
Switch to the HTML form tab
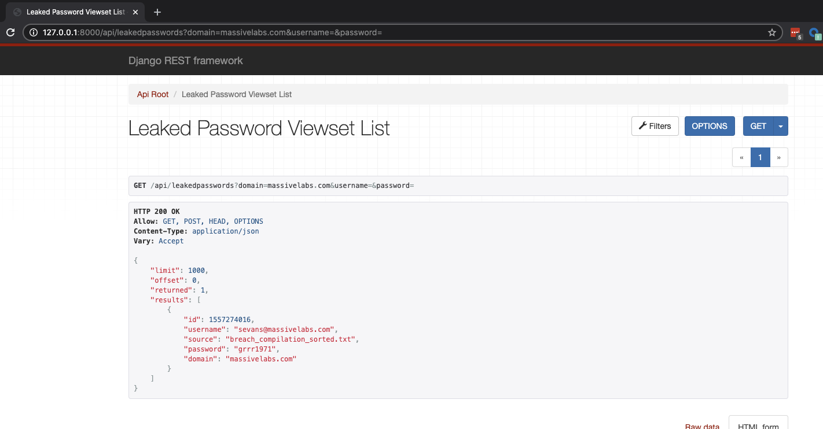pyautogui.click(x=758, y=424)
